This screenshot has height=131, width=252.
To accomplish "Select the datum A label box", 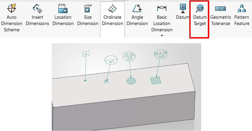I will [86, 54].
